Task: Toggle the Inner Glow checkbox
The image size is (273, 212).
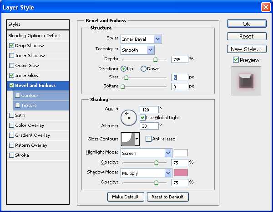Action: (x=11, y=75)
